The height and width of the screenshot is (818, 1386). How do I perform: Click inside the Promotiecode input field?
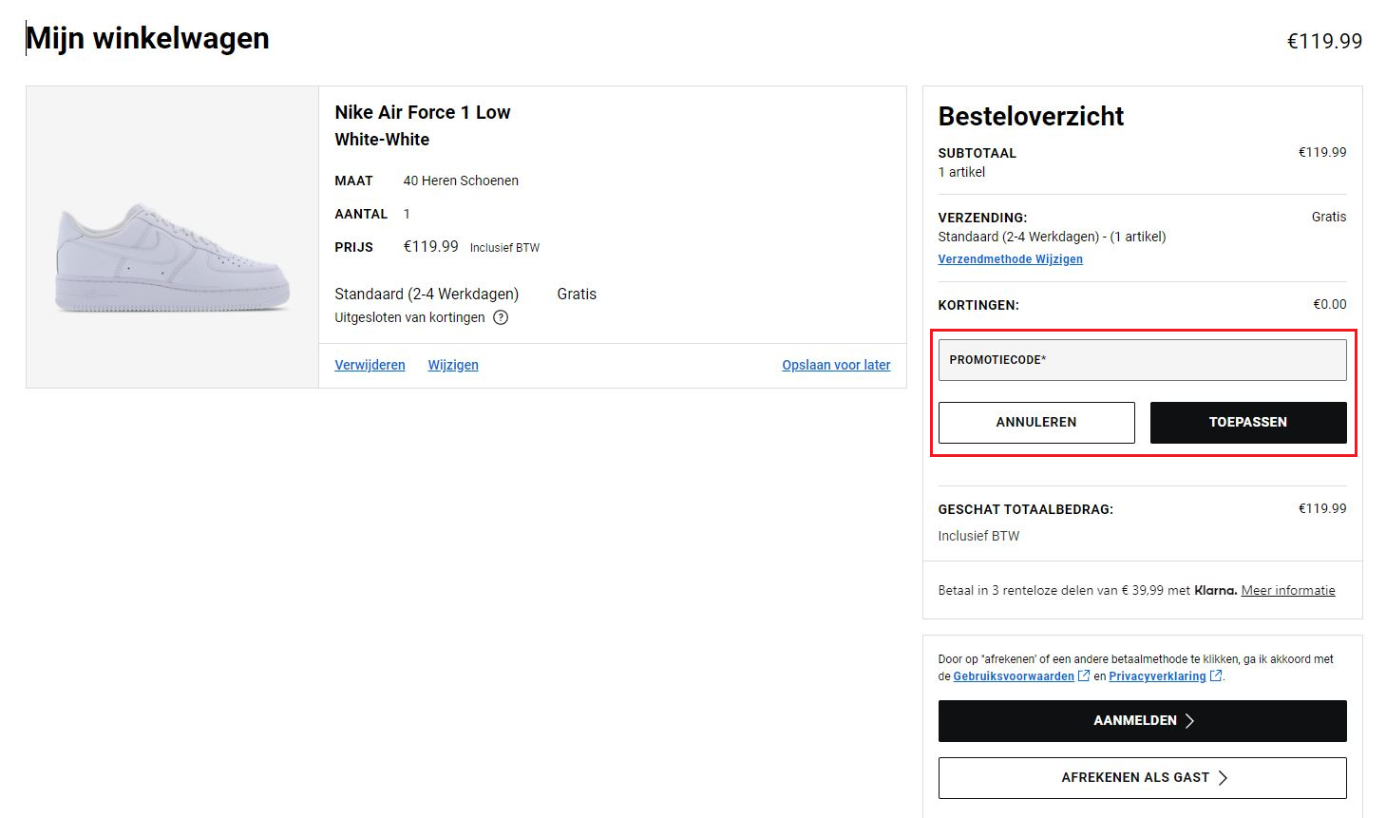coord(1141,359)
